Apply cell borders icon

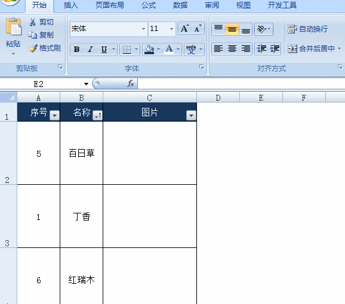point(127,49)
